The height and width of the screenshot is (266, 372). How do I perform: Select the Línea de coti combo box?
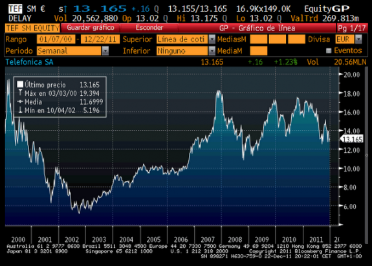tap(182, 39)
